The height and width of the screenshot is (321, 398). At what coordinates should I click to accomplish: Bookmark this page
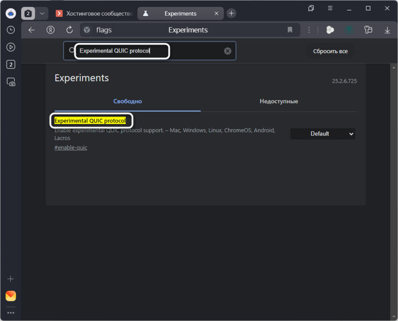click(290, 30)
